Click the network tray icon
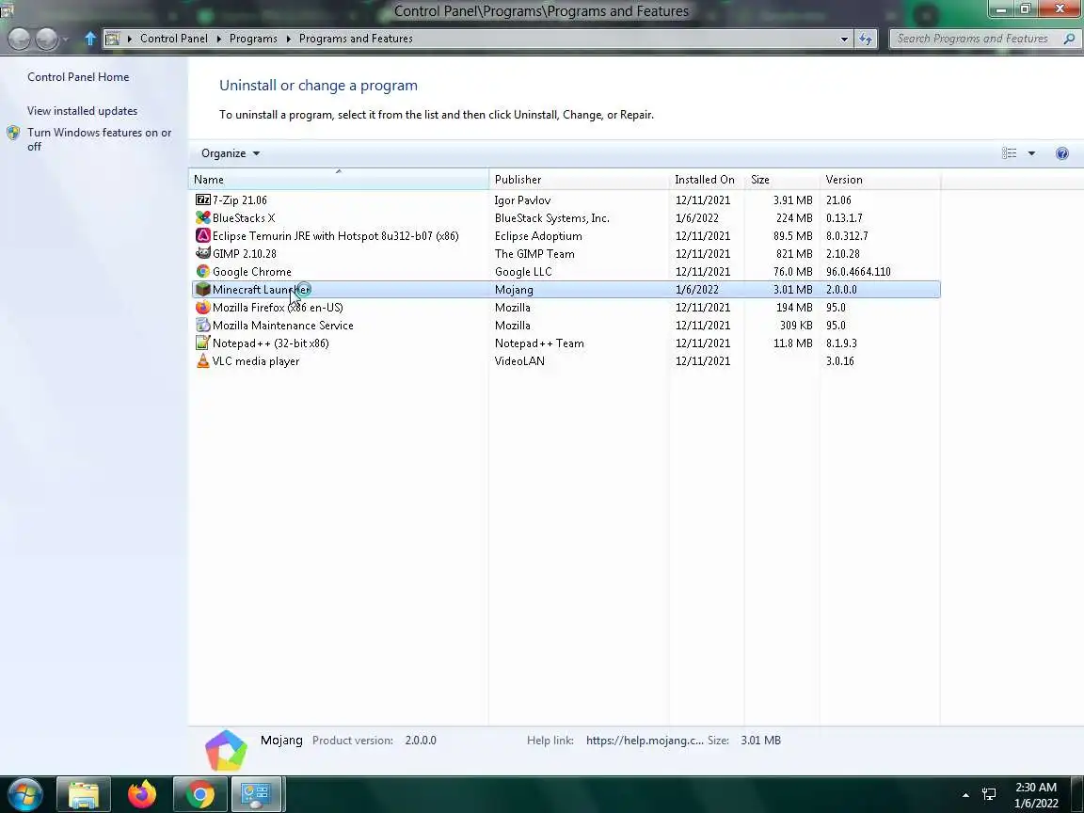The width and height of the screenshot is (1084, 813). (989, 795)
